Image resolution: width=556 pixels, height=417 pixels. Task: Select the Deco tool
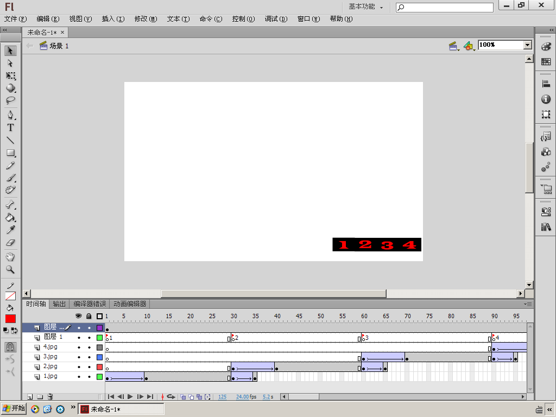(10, 190)
